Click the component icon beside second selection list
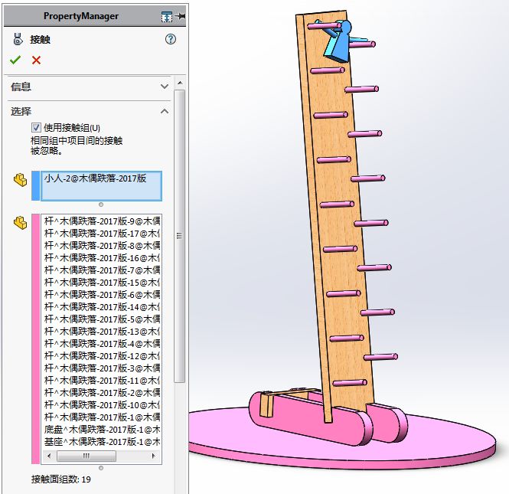Screen dimensions: 509x494 point(21,222)
